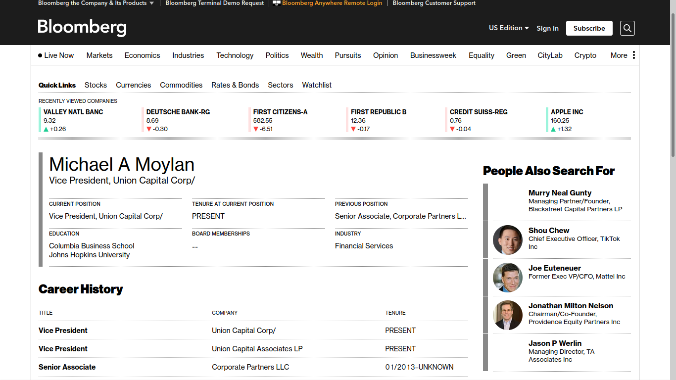
Task: Open Bloomberg Terminal Demo Request
Action: (215, 3)
